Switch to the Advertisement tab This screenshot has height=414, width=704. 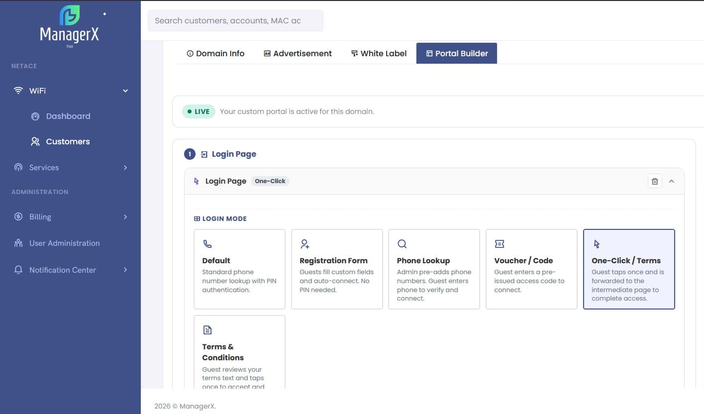click(x=298, y=53)
